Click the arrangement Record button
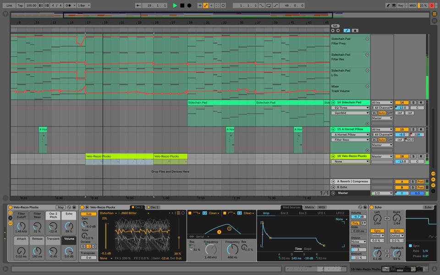This screenshot has width=440, height=275. pyautogui.click(x=189, y=5)
